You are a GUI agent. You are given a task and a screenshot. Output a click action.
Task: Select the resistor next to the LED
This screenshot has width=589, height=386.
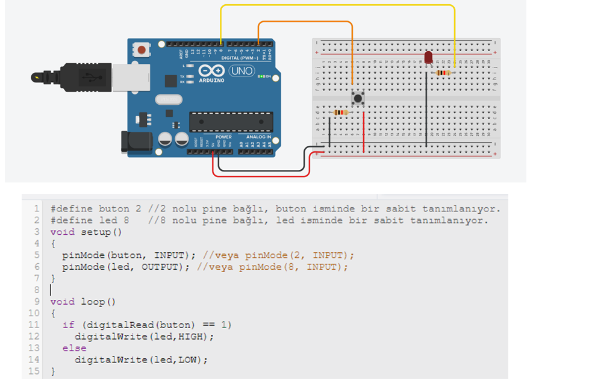[443, 73]
